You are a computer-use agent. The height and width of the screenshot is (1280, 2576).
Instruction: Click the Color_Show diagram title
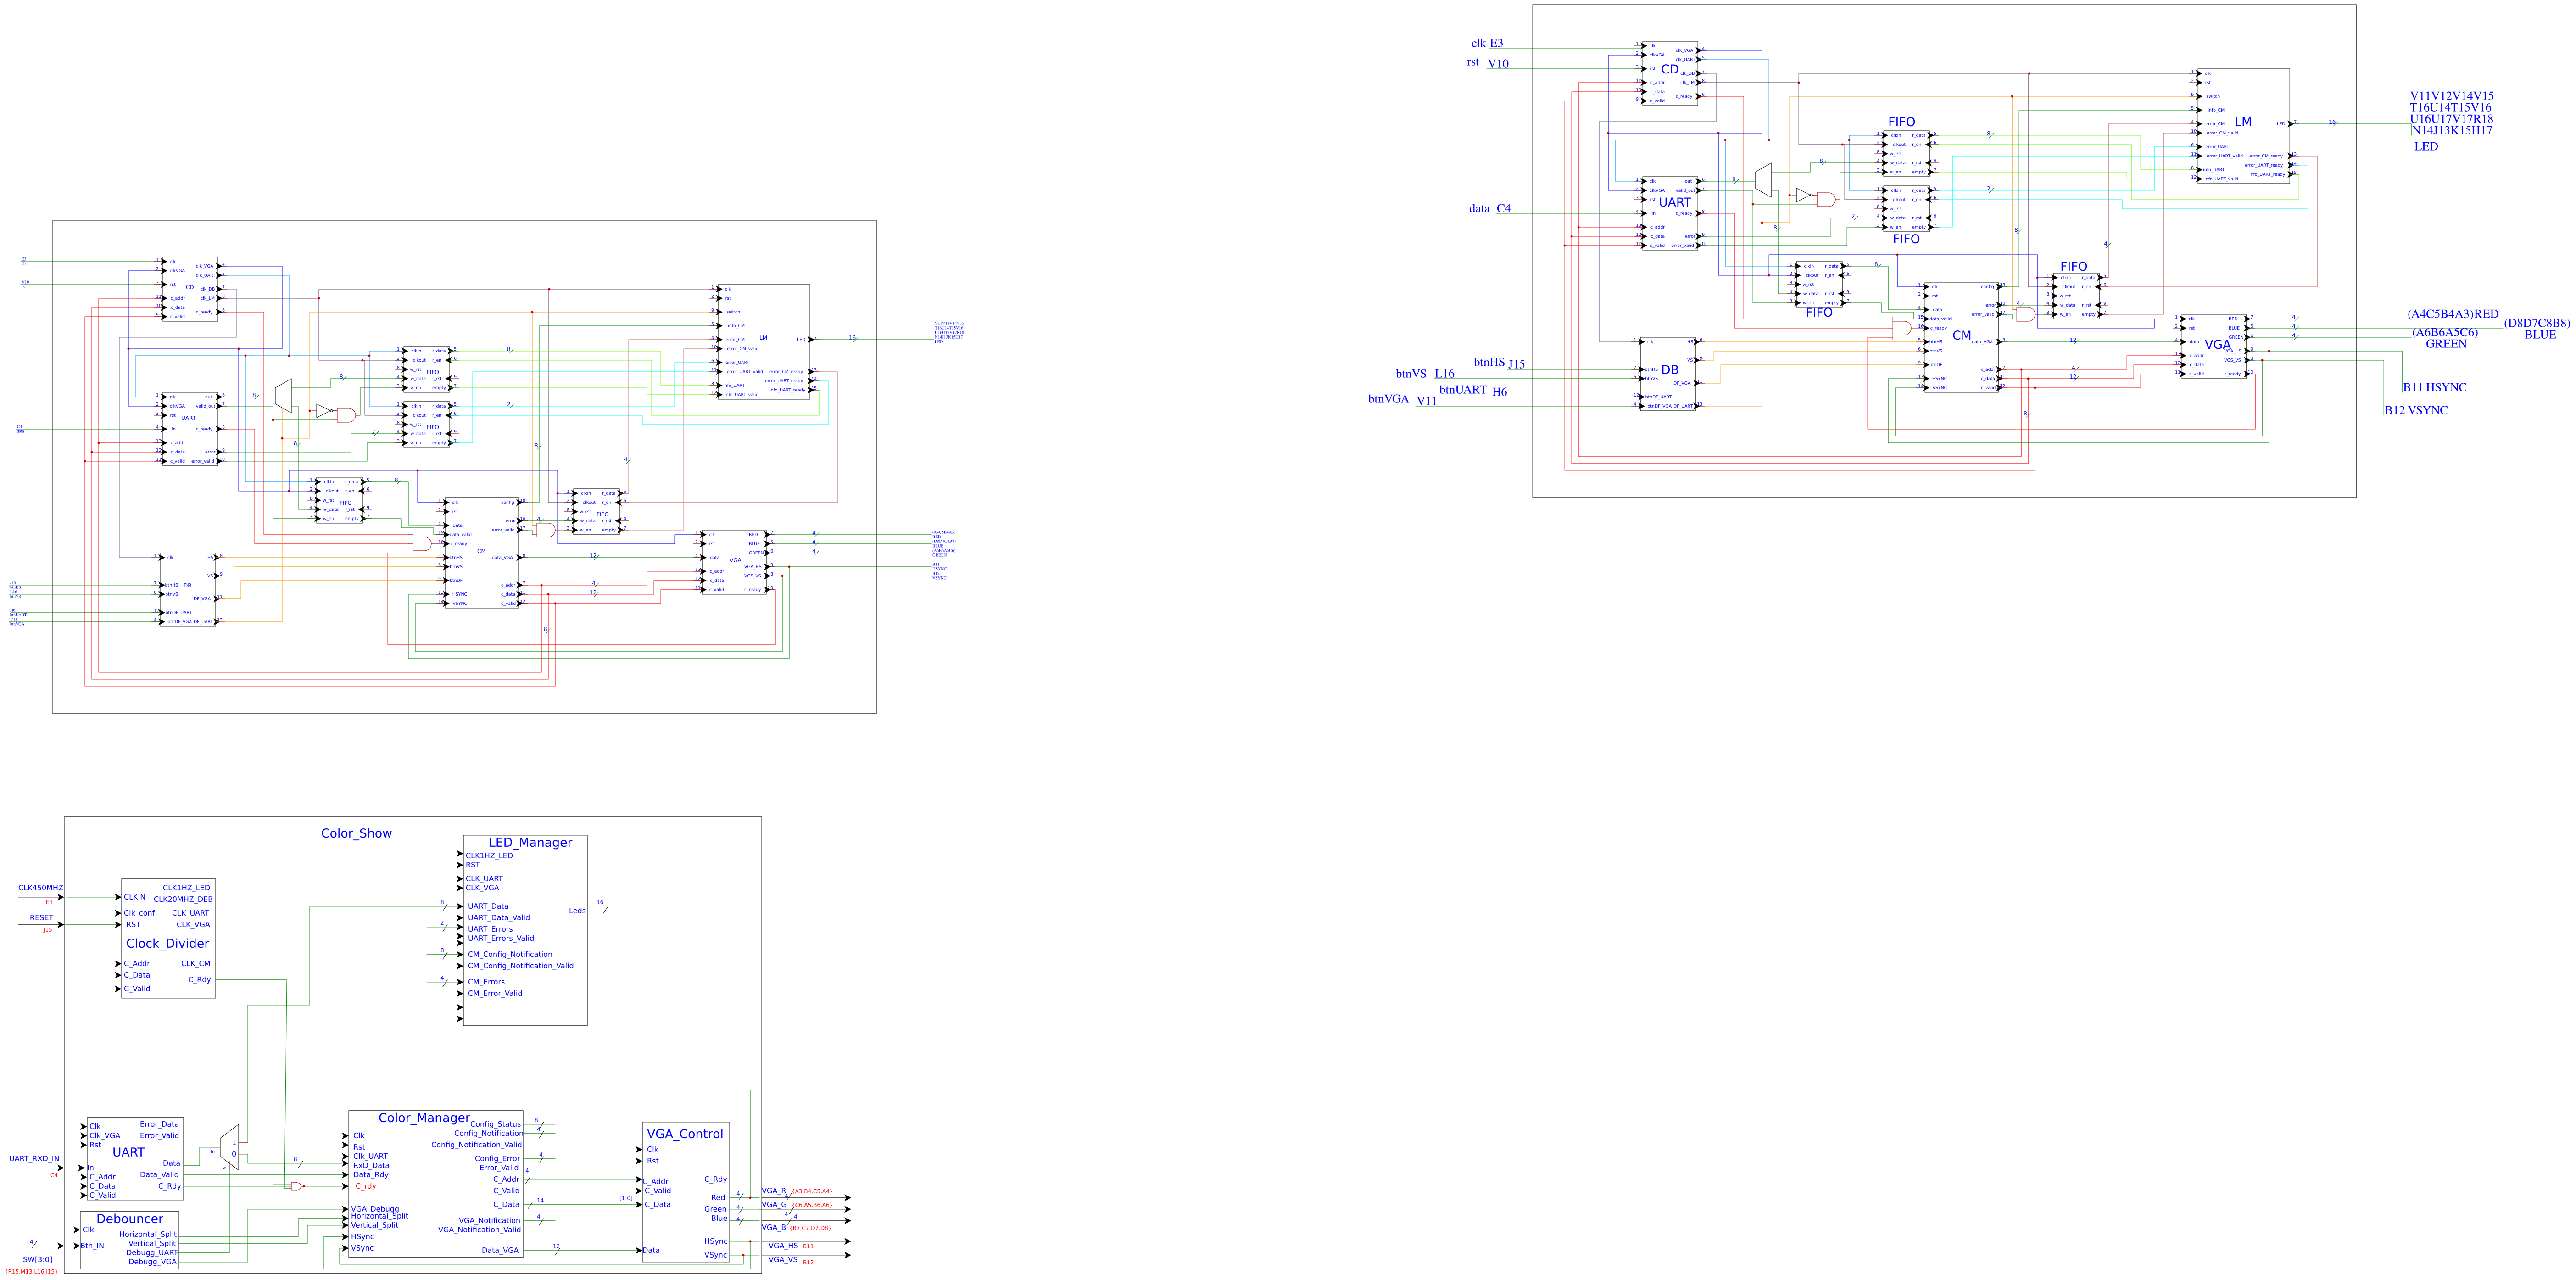point(356,833)
